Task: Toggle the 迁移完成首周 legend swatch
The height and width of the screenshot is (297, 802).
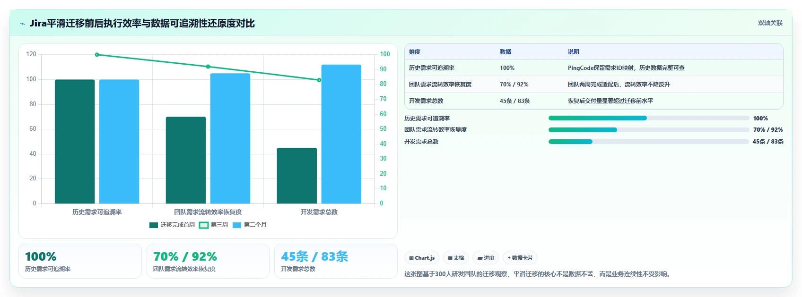Action: 154,225
